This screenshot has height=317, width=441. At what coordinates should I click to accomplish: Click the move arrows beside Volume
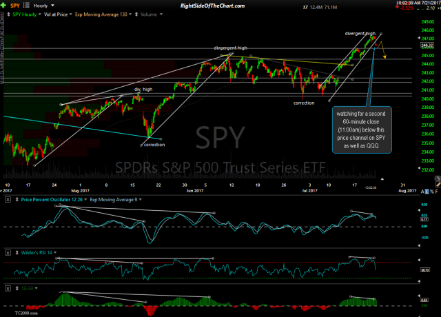[136, 14]
